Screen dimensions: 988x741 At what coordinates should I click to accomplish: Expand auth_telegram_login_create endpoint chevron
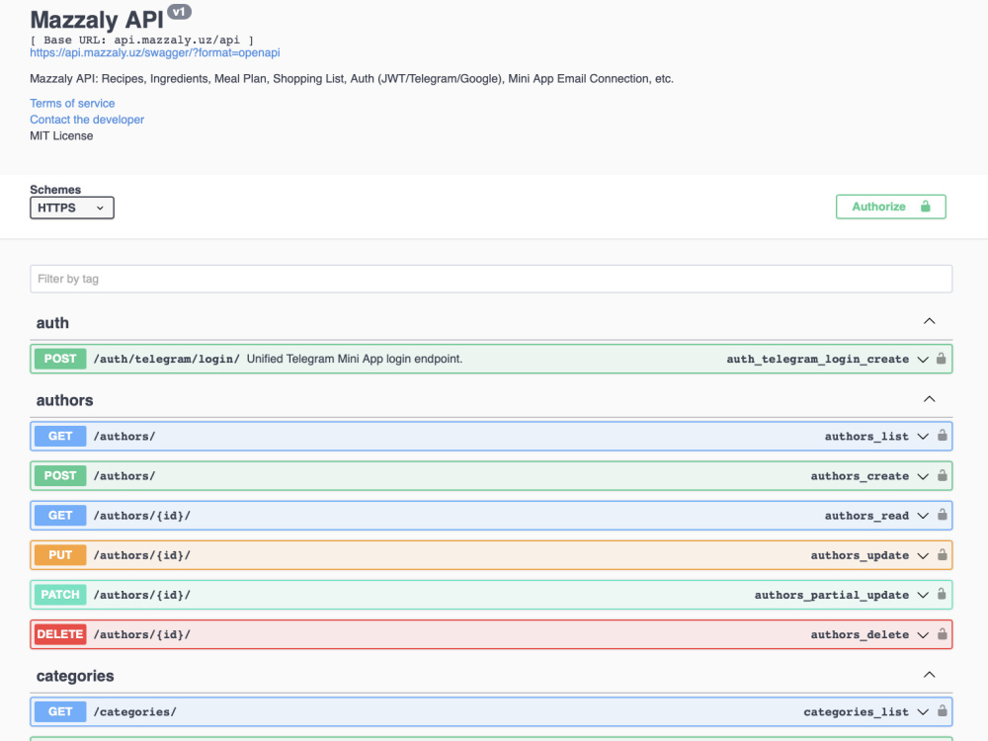point(923,360)
